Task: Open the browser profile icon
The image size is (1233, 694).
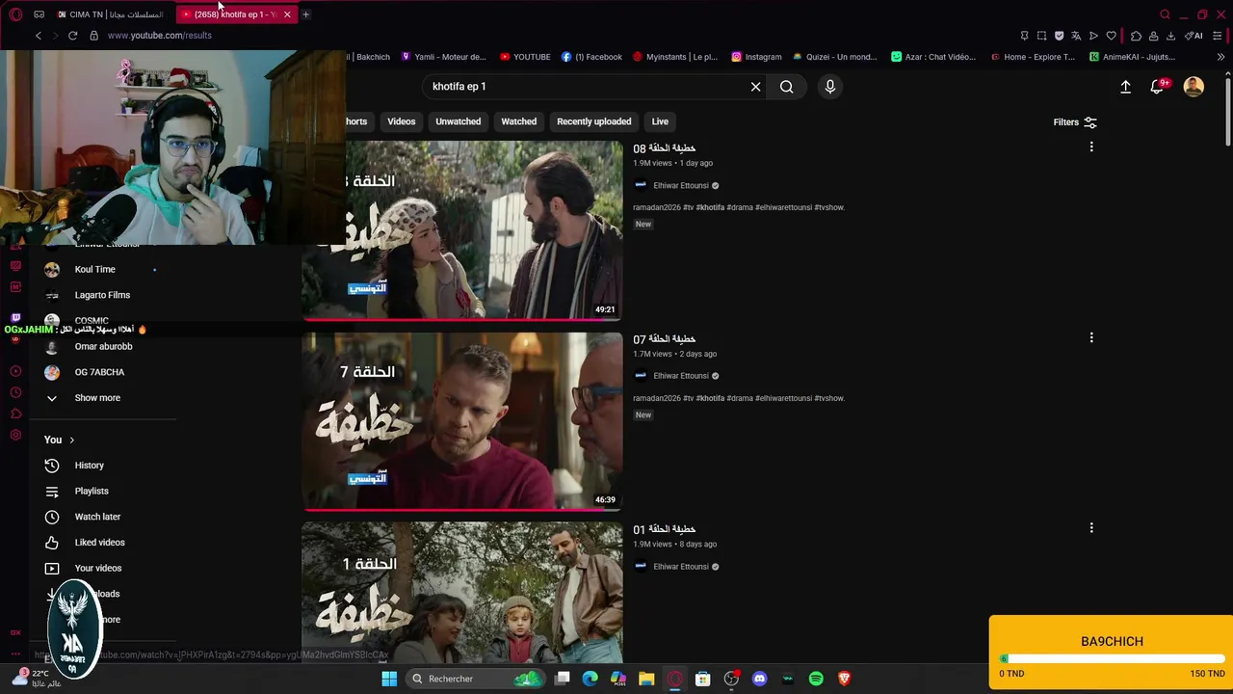Action: click(x=1153, y=36)
